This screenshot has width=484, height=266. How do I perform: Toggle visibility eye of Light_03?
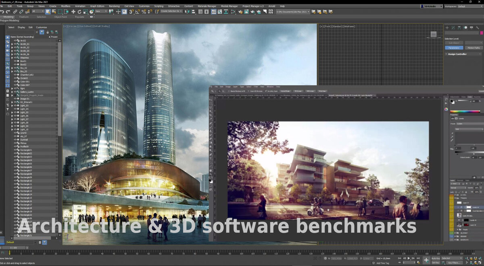pyautogui.click(x=15, y=105)
